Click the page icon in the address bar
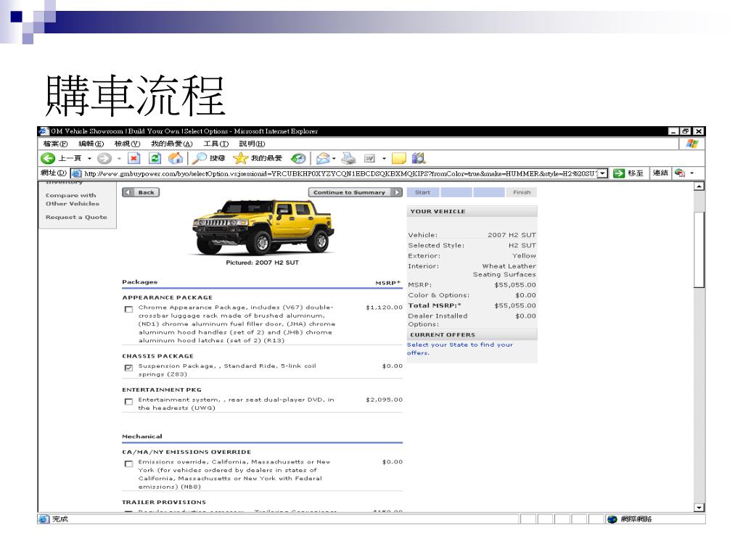The width and height of the screenshot is (743, 557). point(77,174)
